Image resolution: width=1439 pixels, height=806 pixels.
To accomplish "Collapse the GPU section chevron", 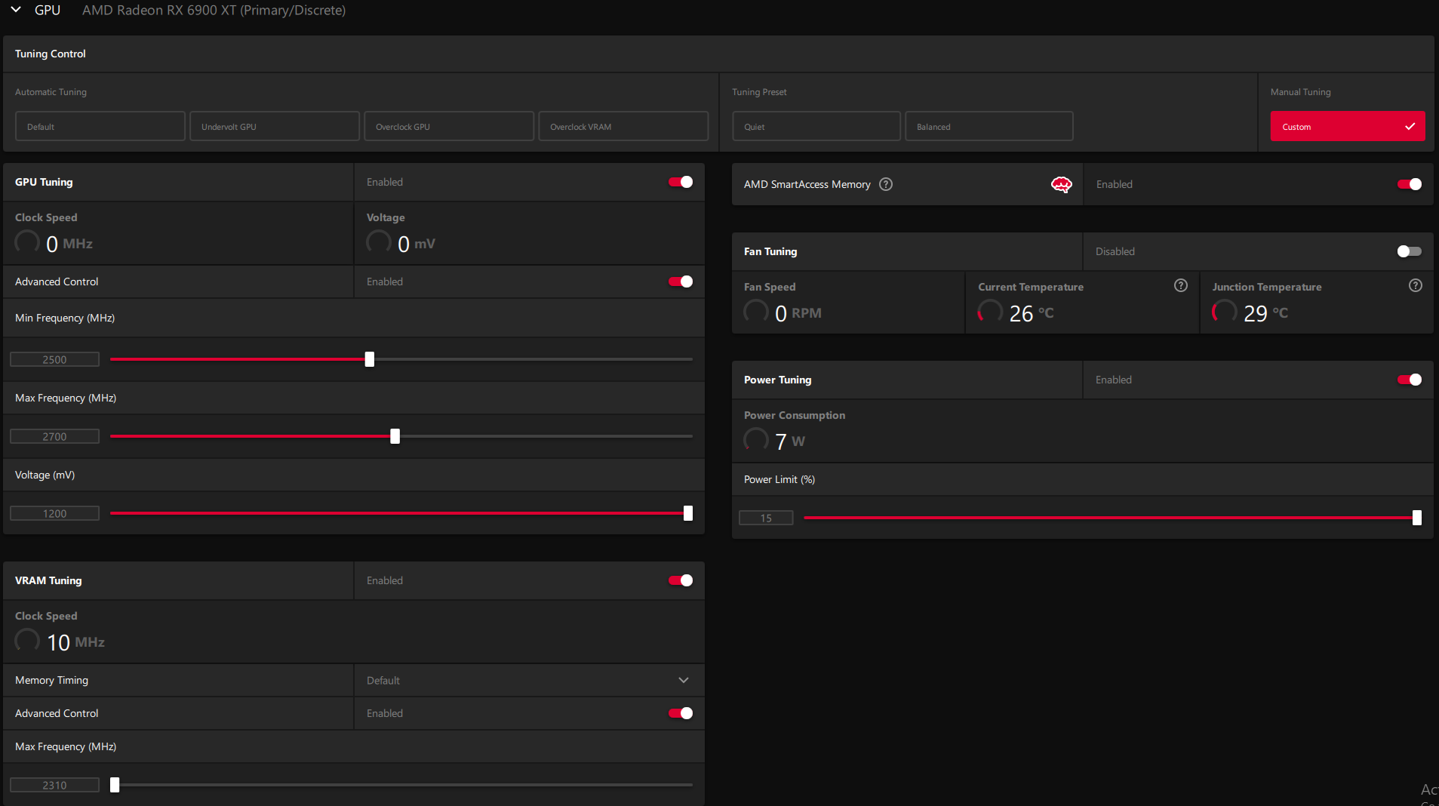I will pyautogui.click(x=16, y=10).
